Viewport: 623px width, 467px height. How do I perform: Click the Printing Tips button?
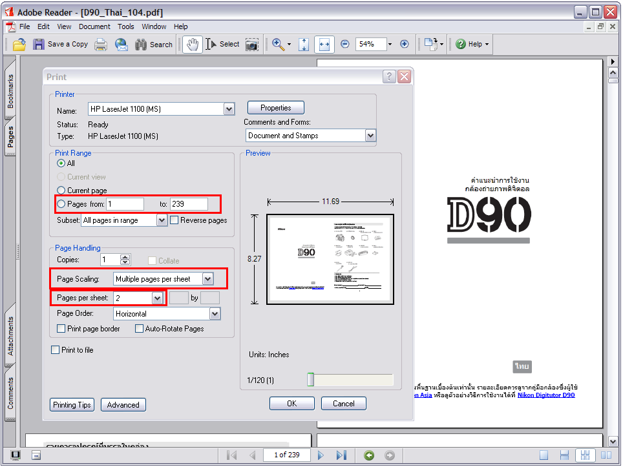[x=72, y=404]
